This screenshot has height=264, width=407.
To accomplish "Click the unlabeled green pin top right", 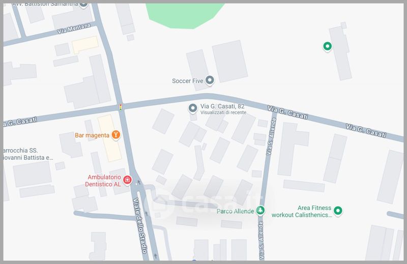I will [327, 46].
